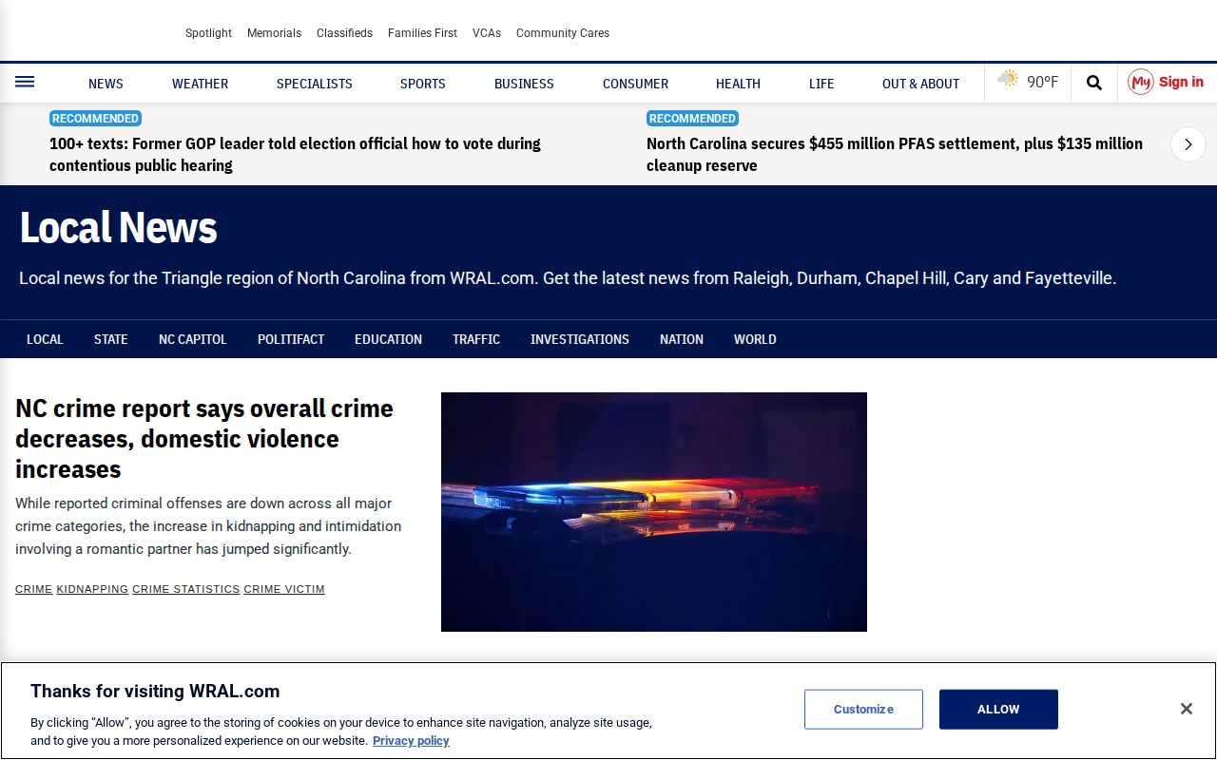Click the search magnifier icon
The image size is (1217, 760).
point(1094,83)
